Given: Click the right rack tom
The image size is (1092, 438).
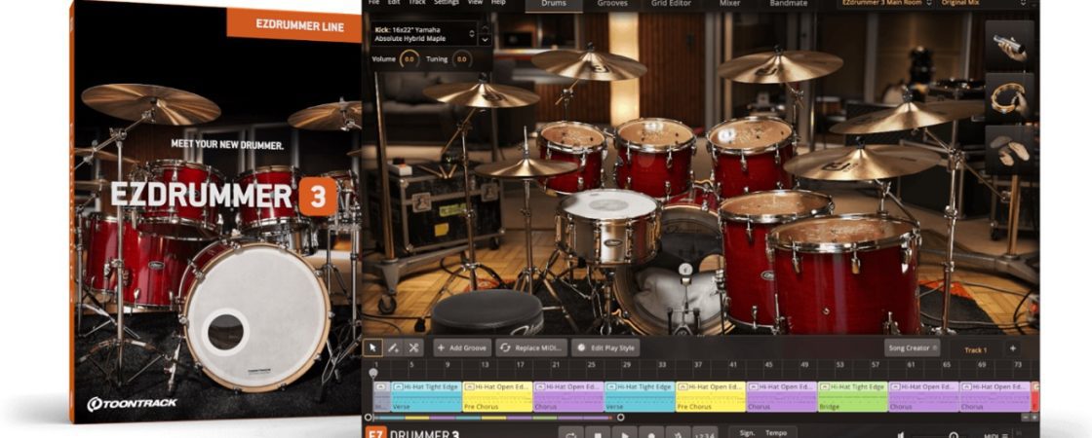Looking at the screenshot, I should (752, 157).
